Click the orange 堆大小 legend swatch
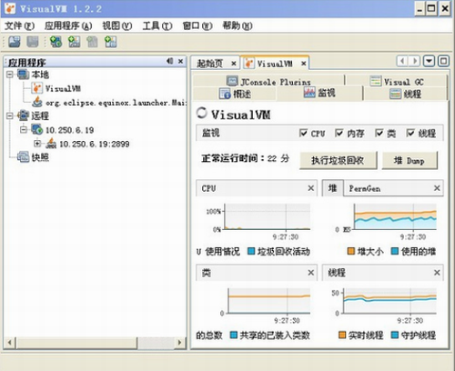 351,251
